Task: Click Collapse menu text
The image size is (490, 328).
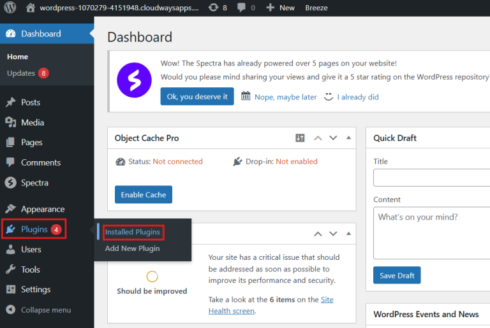Action: pos(46,310)
